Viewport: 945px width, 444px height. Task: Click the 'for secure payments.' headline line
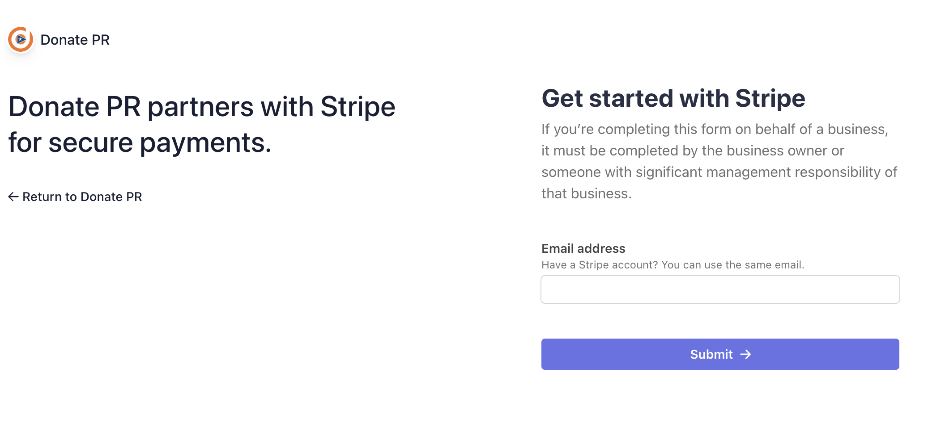tap(140, 142)
